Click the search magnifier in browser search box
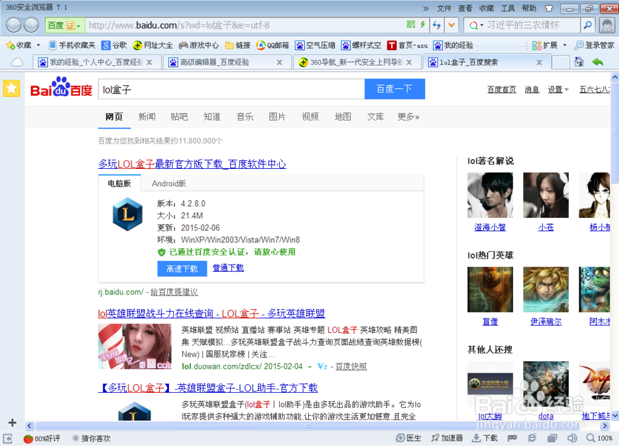 (x=588, y=25)
